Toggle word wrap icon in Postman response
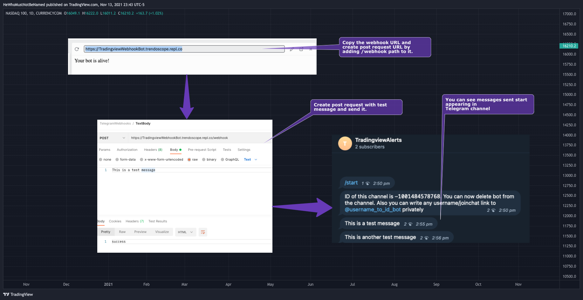 (203, 232)
